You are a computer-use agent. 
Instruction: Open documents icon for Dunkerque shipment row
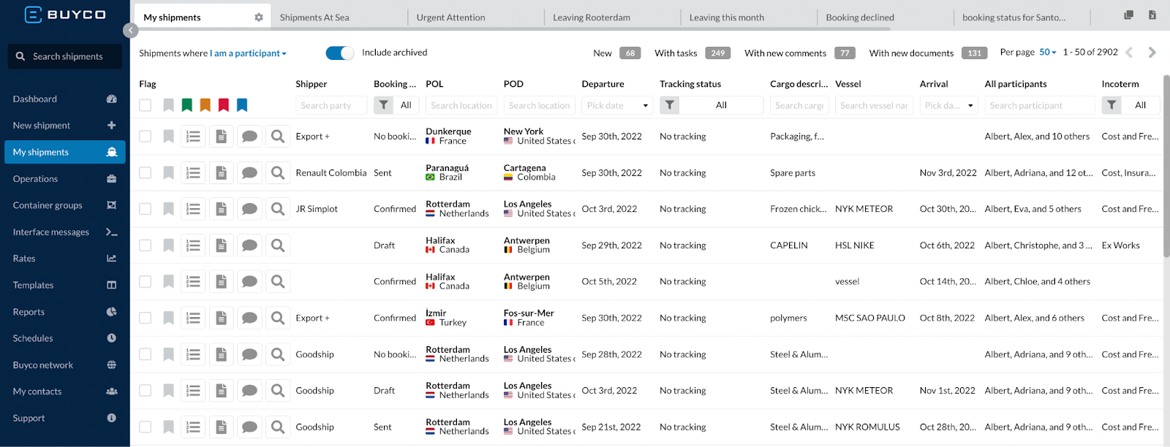[x=221, y=137]
